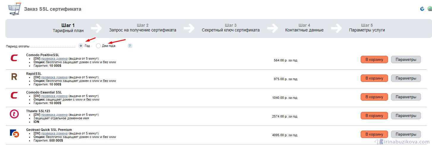Open the payment period help question mark
The width and height of the screenshot is (432, 146).
[x=130, y=46]
